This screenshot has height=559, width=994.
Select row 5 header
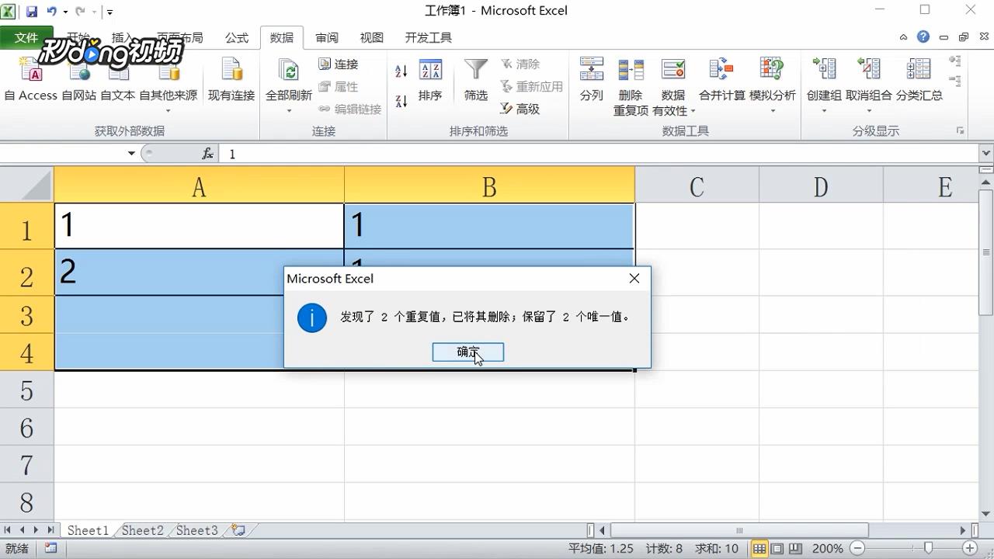(x=26, y=390)
